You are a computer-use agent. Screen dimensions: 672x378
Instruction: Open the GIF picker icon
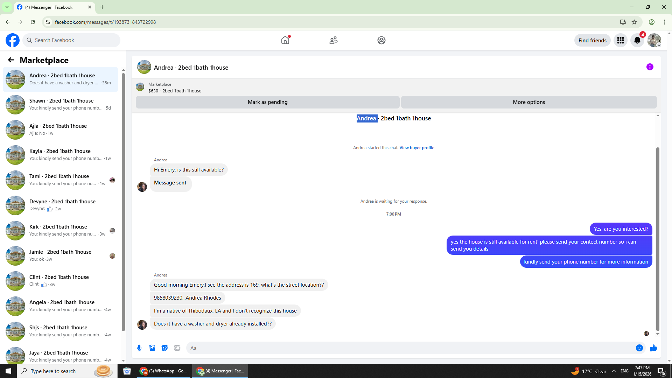[177, 348]
